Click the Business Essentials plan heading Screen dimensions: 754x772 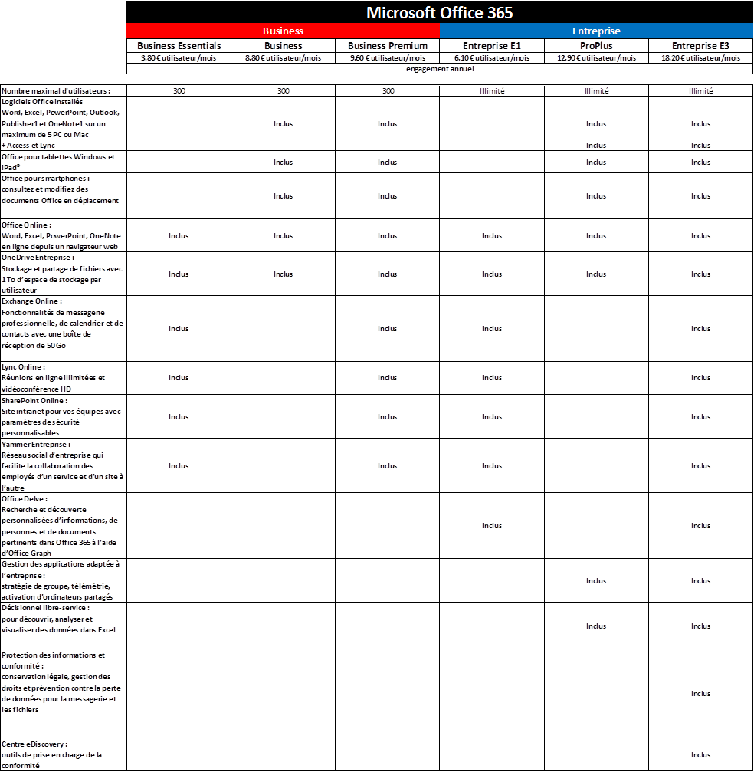(179, 46)
